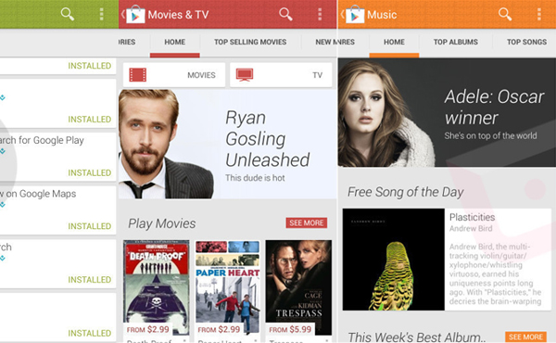Open the MOVIES category button
Viewport: 556px width, 343px height.
tap(174, 75)
